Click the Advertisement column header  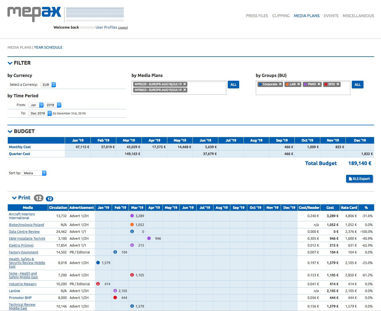coord(82,208)
